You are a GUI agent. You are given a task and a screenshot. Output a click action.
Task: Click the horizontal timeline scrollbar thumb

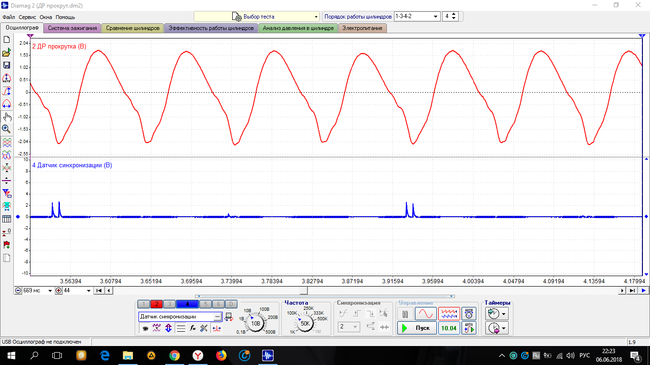tap(304, 290)
